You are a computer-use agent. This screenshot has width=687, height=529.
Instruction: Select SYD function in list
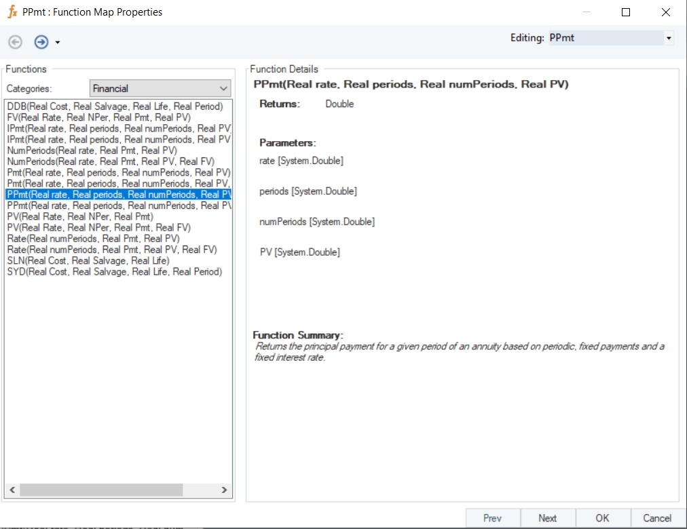114,271
